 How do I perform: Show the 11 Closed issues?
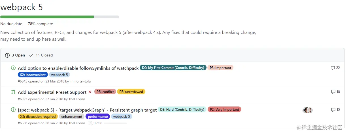point(41,55)
